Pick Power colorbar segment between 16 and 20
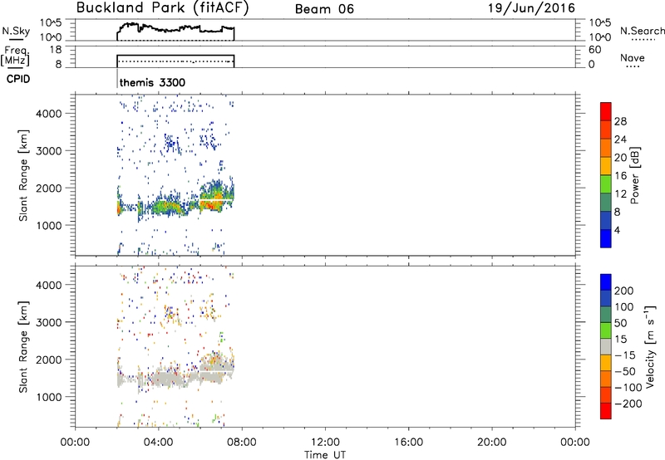 tap(606, 166)
